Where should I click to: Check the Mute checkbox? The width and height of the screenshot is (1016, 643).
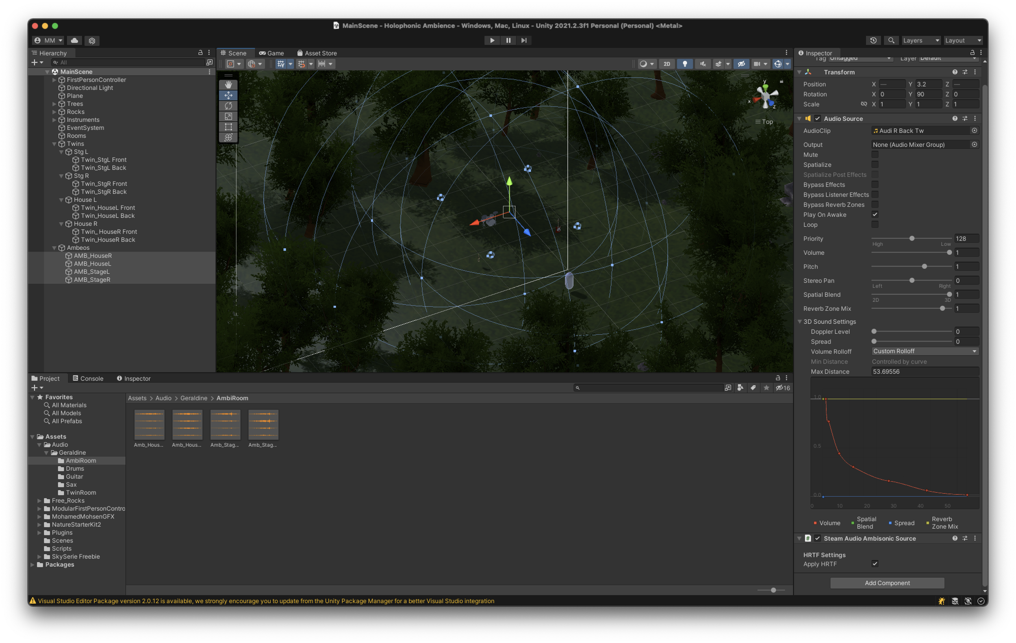click(x=875, y=155)
